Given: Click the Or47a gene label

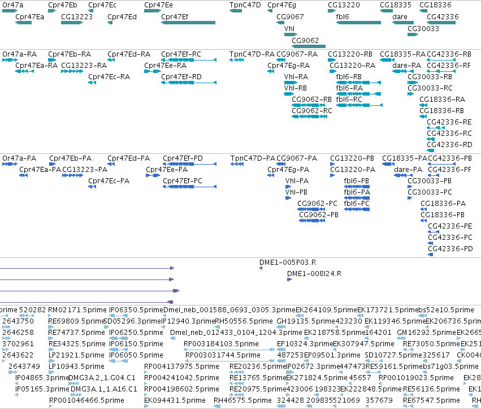Looking at the screenshot, I should (12, 5).
